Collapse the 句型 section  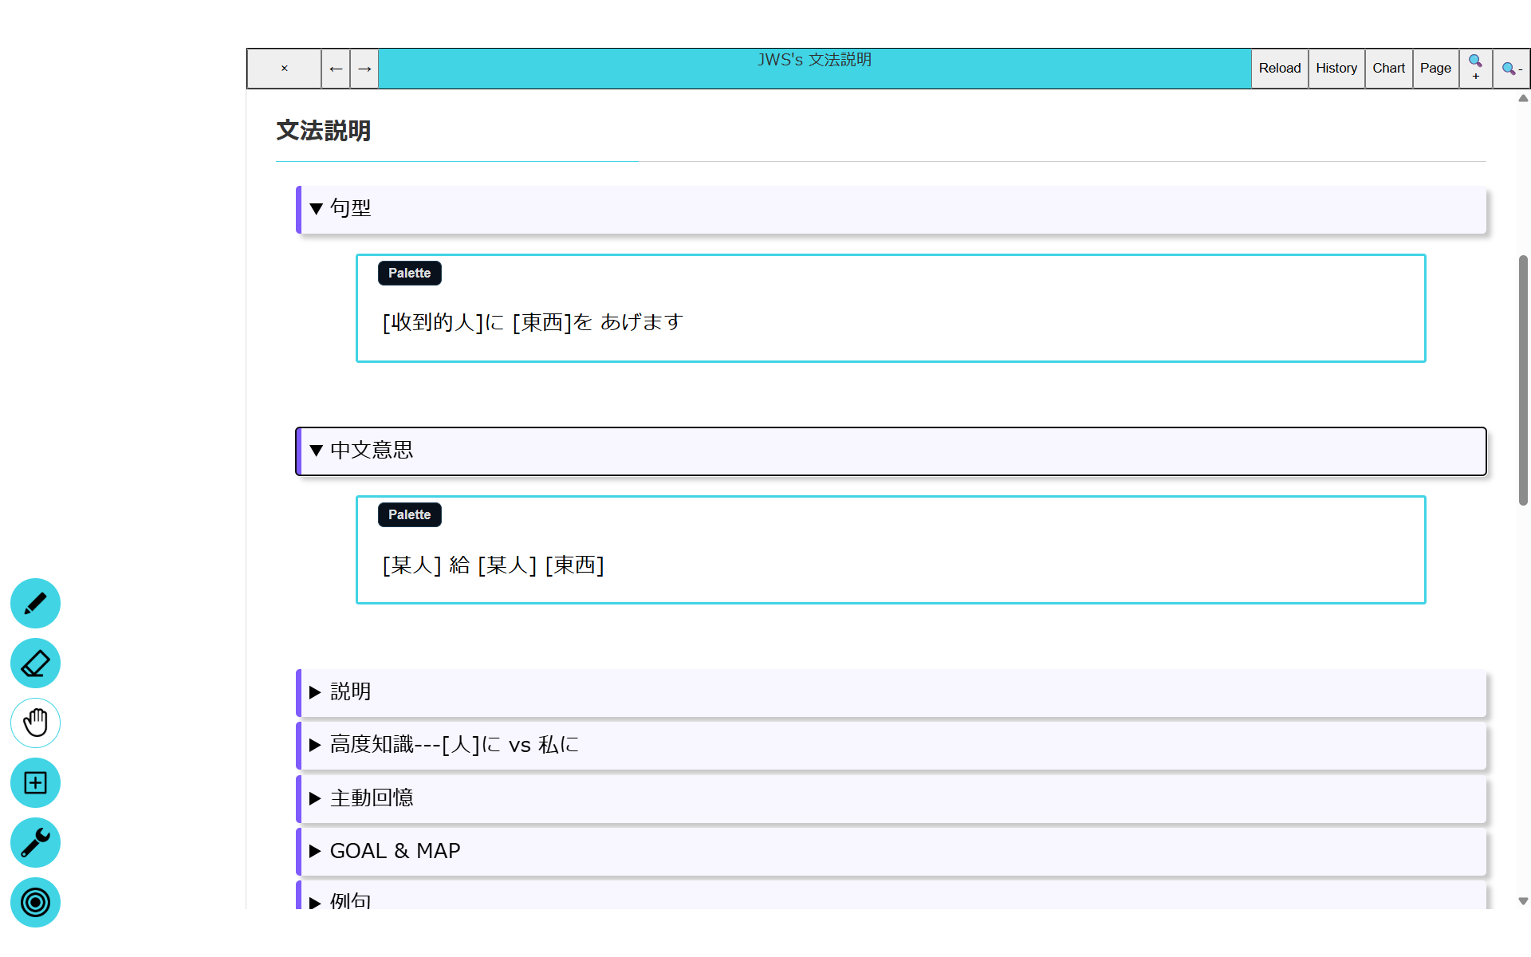[351, 209]
